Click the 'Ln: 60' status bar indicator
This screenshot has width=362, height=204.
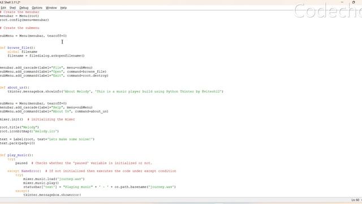[x=355, y=200]
